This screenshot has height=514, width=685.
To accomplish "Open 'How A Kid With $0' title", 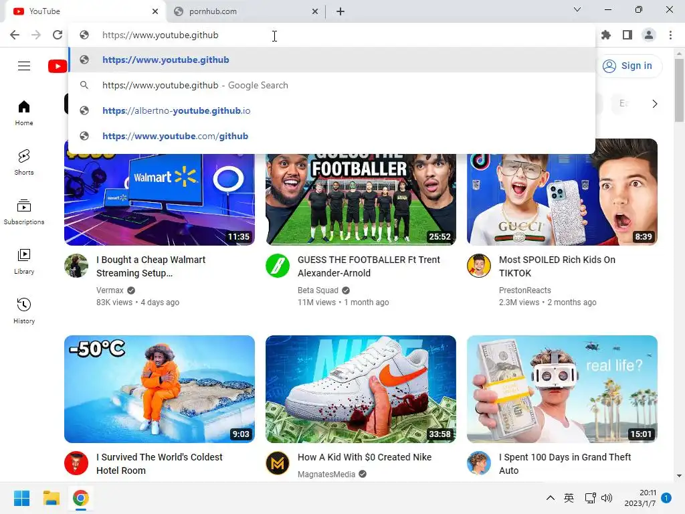I will [365, 457].
